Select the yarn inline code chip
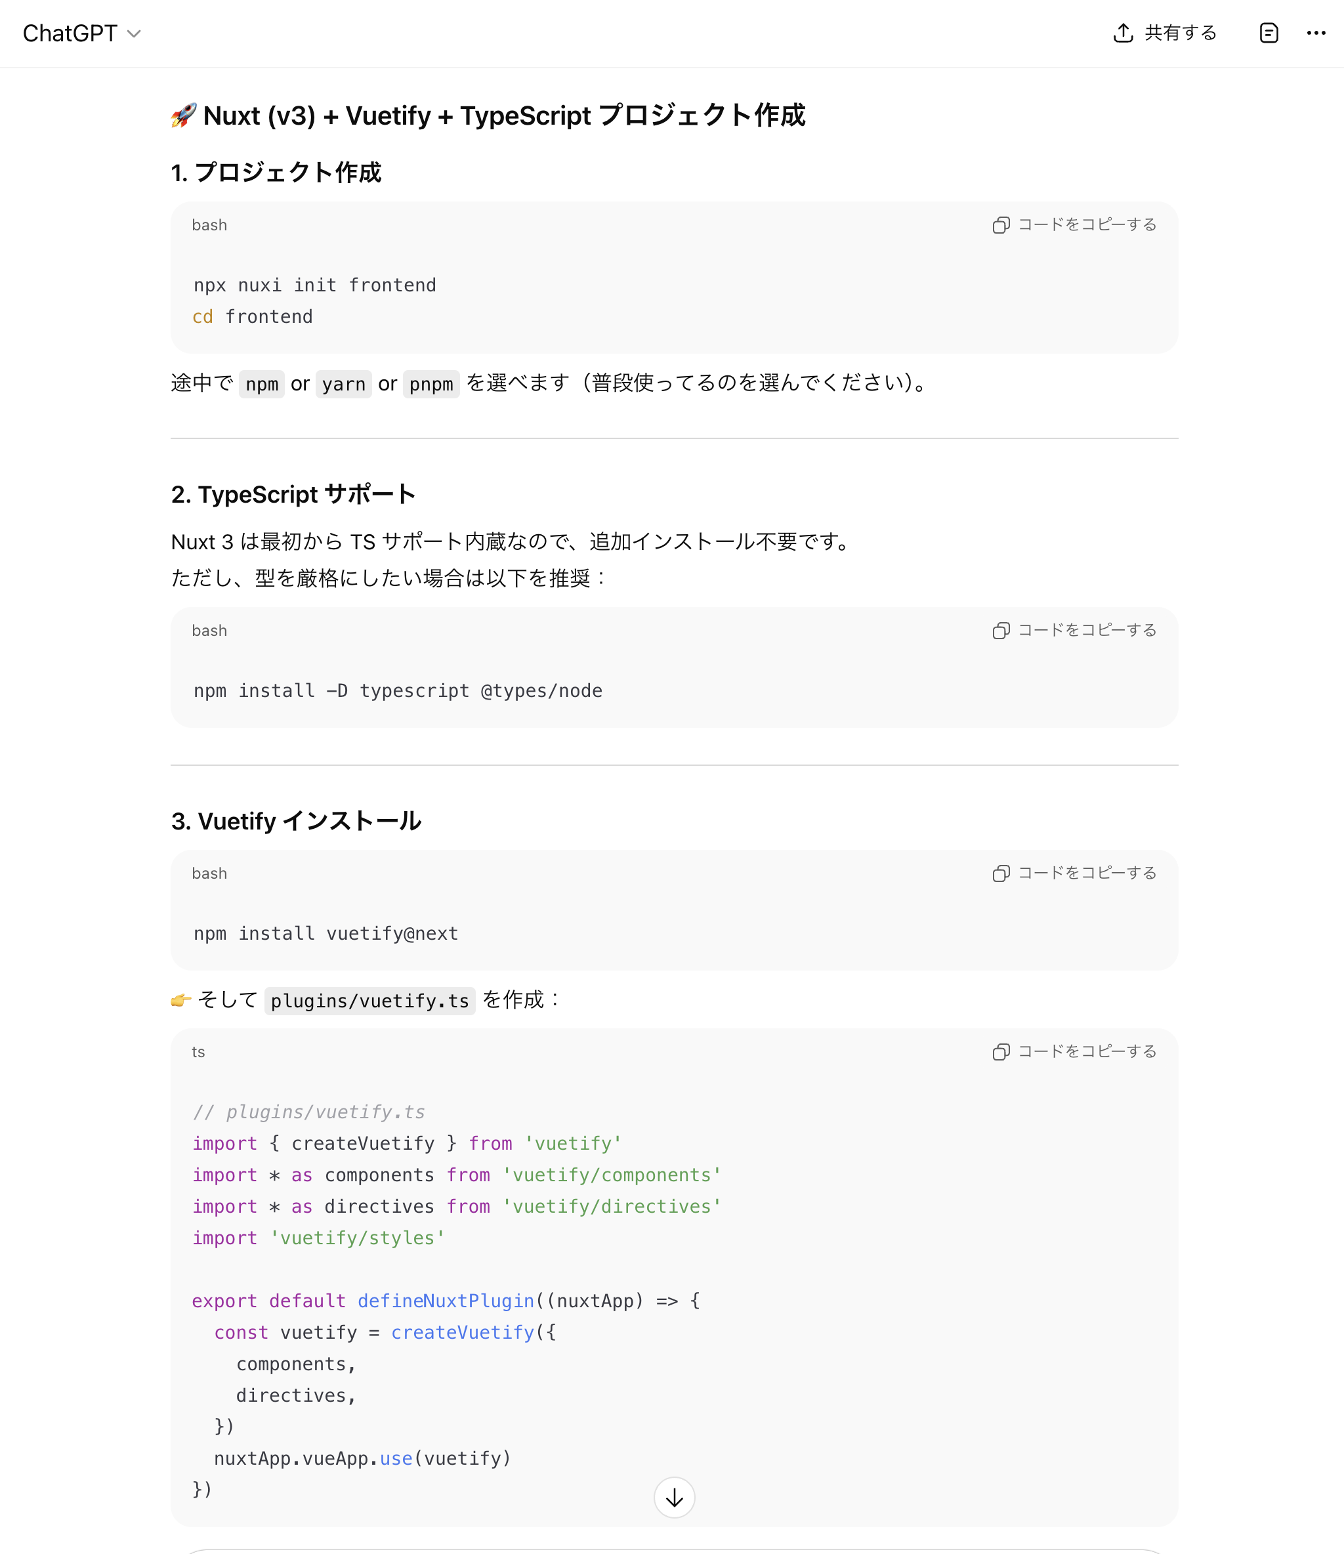The width and height of the screenshot is (1344, 1554). click(343, 384)
